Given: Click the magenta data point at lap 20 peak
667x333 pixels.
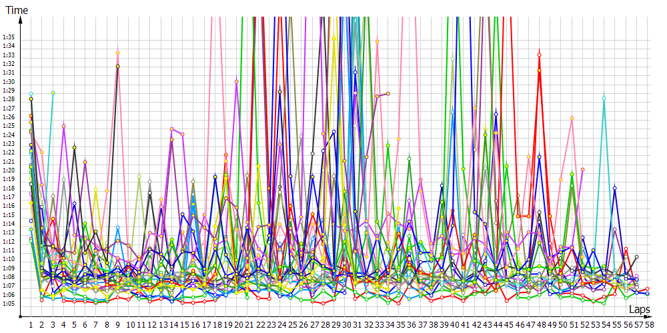Looking at the screenshot, I should tap(237, 81).
